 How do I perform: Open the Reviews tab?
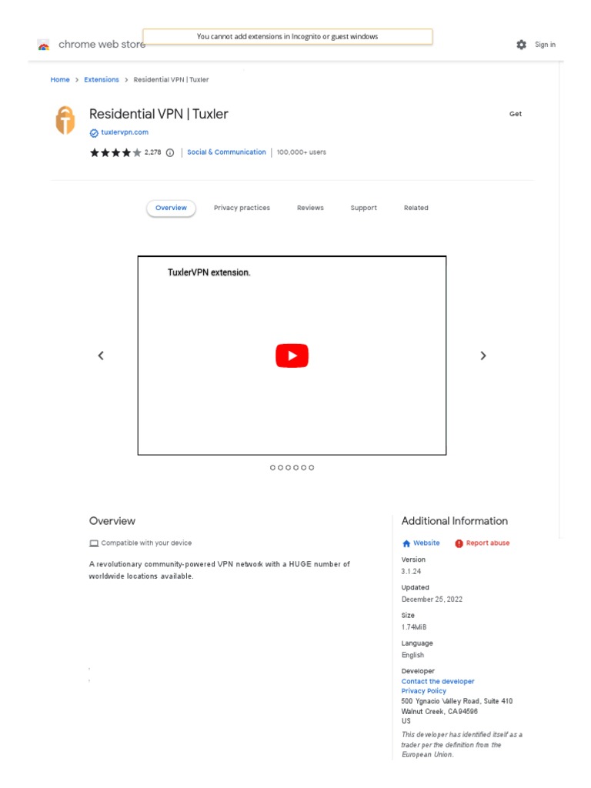(x=310, y=208)
